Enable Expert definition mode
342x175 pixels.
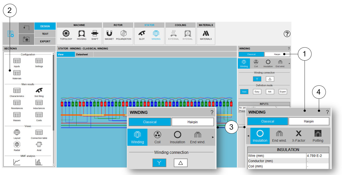click(x=282, y=92)
